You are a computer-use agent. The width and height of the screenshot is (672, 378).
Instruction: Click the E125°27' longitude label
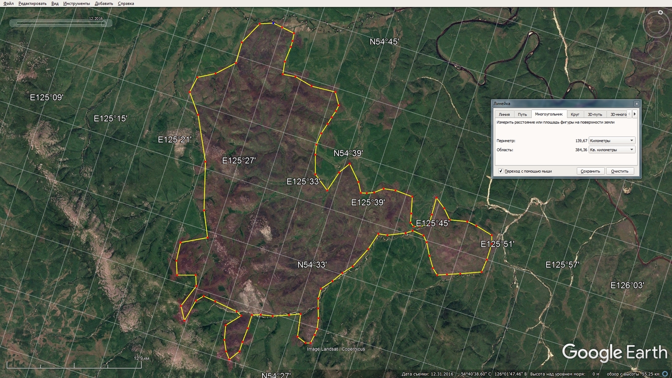click(x=239, y=160)
